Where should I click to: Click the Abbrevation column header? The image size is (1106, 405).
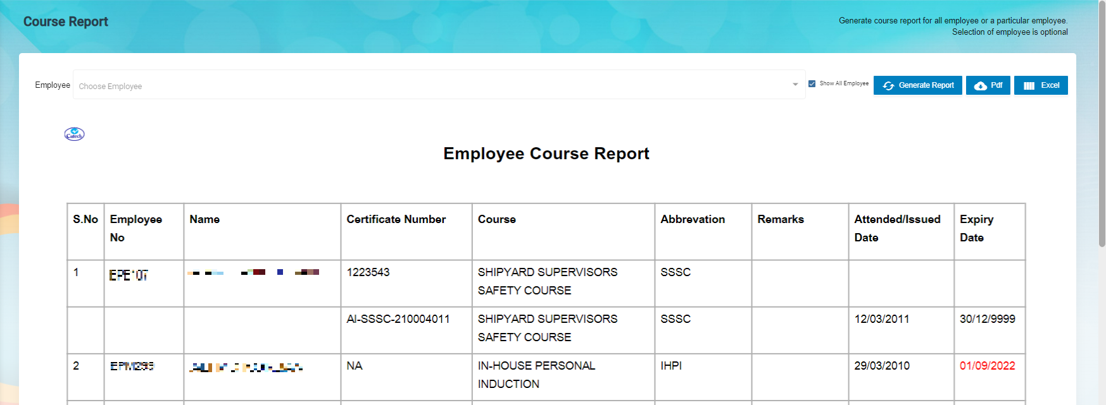point(693,219)
